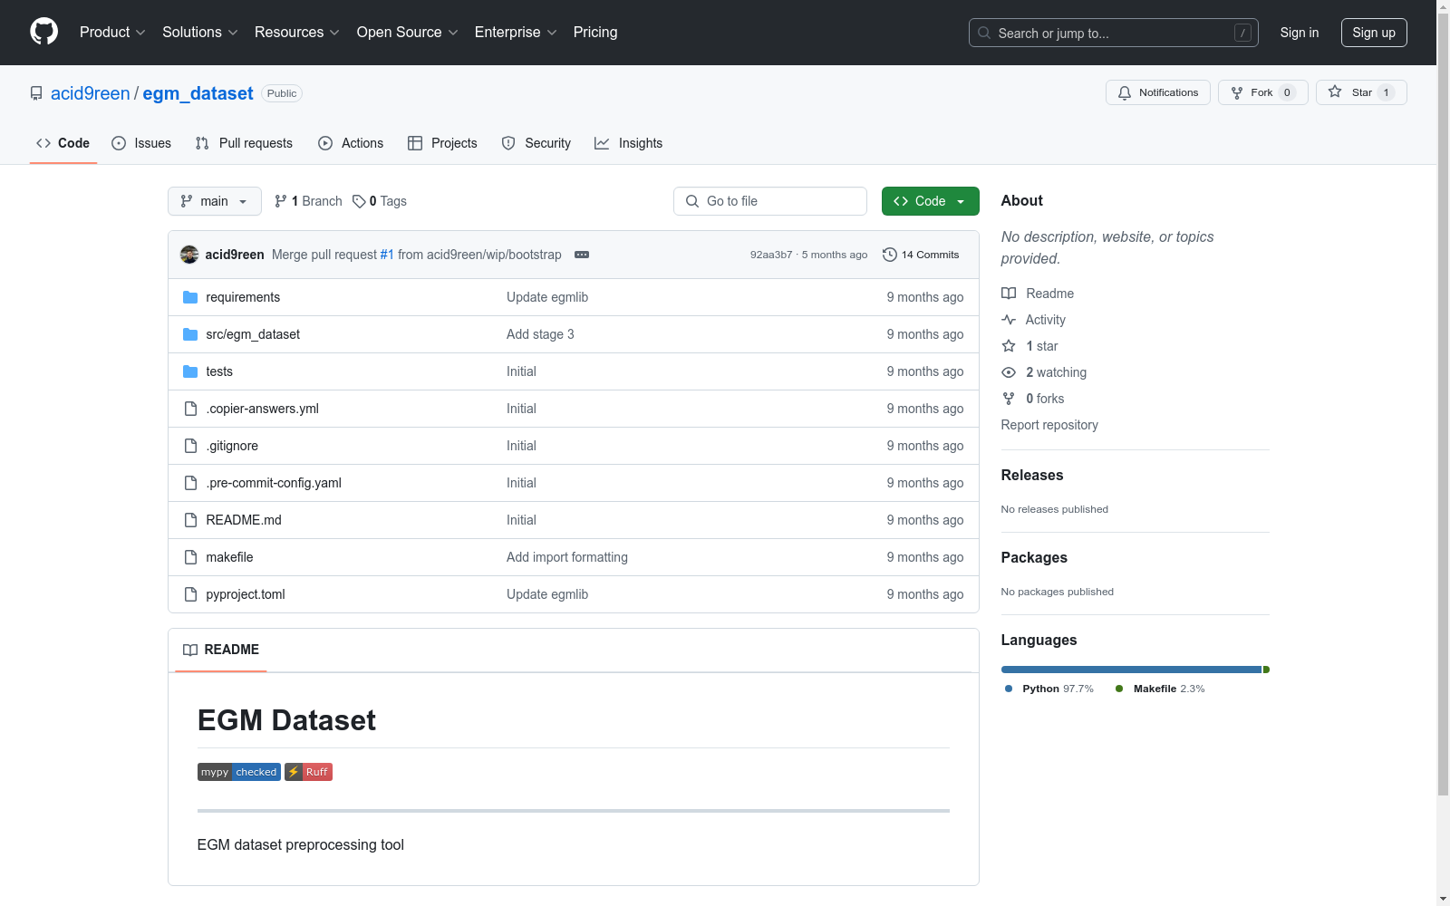
Task: Click the makefile file icon
Action: 190,557
